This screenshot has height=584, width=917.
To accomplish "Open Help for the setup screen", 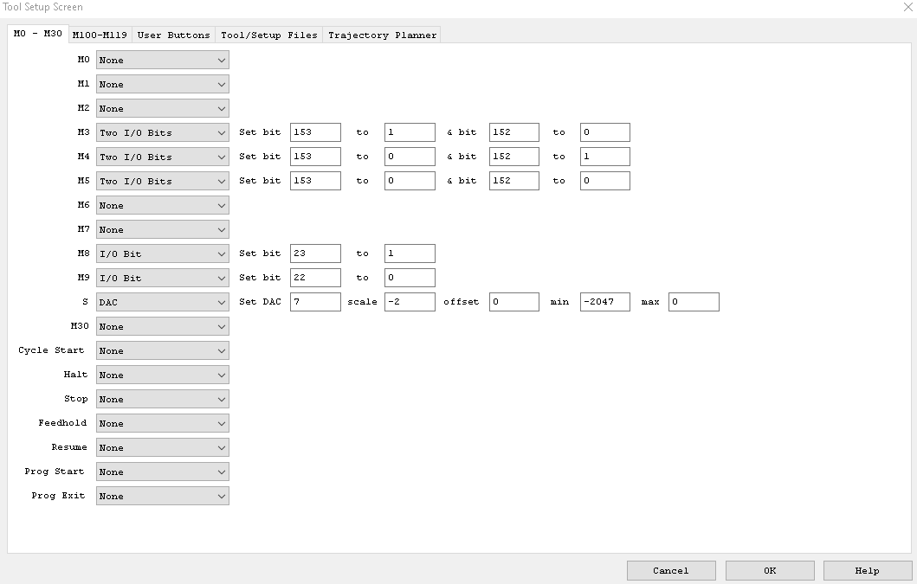I will coord(867,570).
